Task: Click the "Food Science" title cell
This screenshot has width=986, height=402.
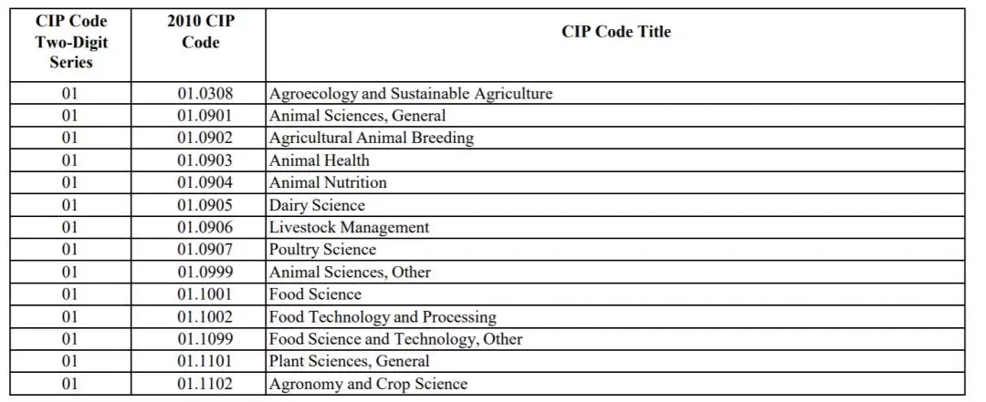Action: click(315, 294)
